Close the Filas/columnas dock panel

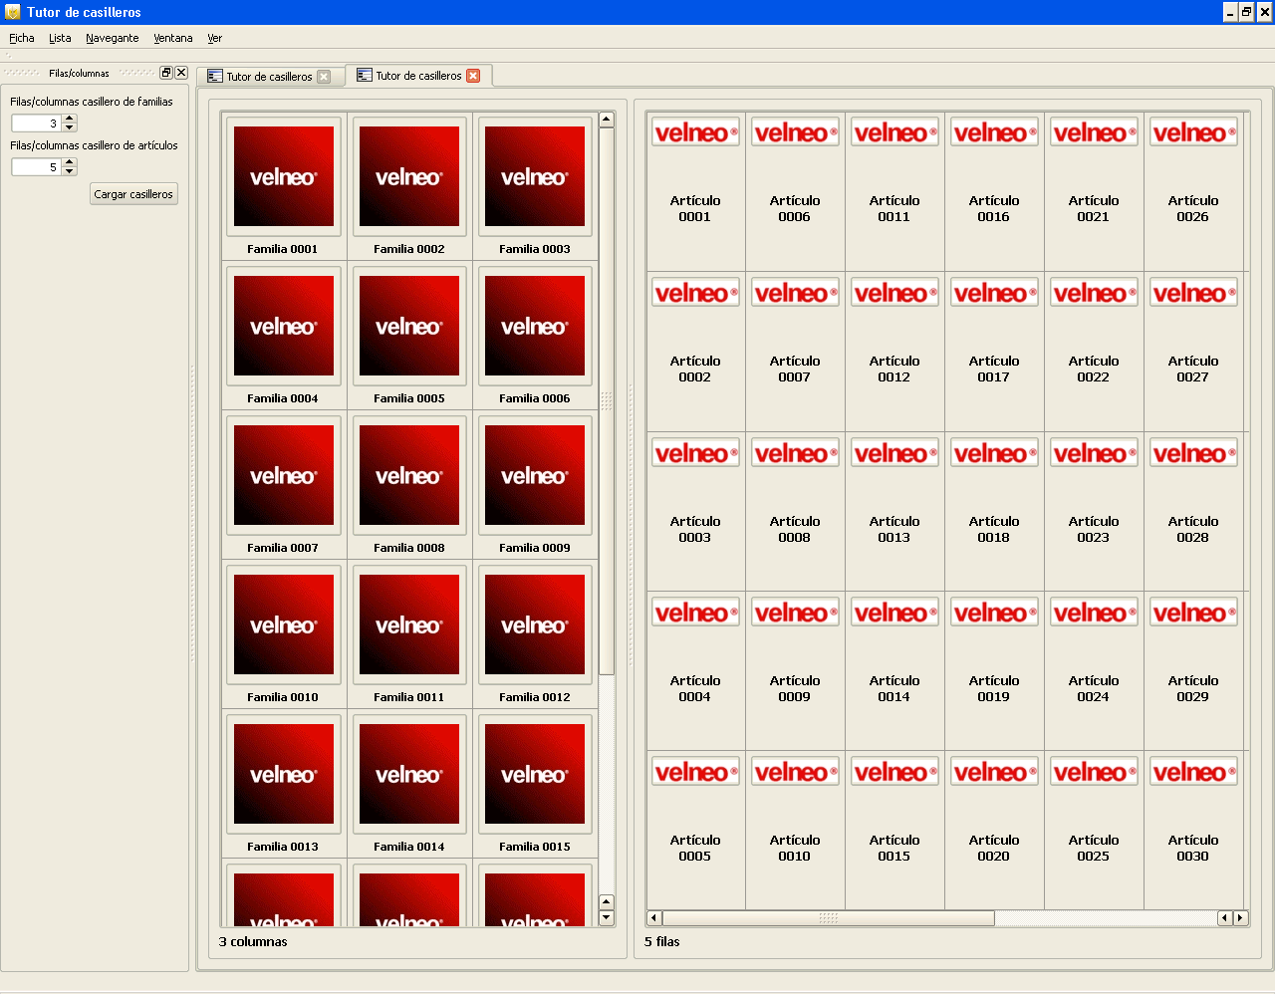[181, 73]
